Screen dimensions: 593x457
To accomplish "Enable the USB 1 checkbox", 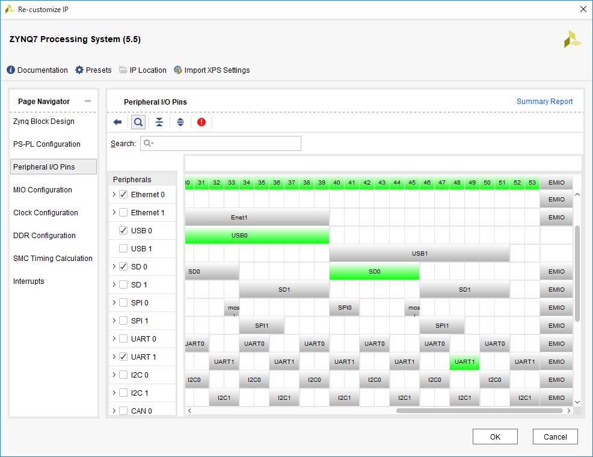I will coord(123,248).
